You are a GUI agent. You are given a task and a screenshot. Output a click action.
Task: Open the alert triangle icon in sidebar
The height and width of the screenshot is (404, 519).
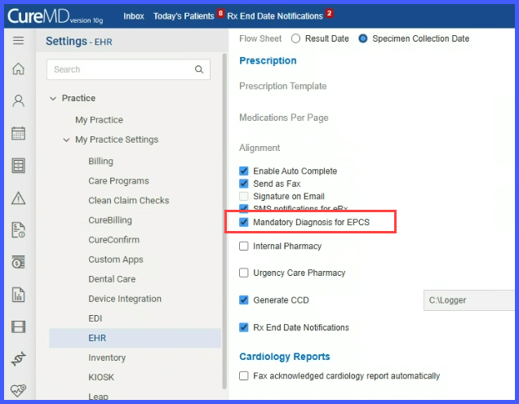click(18, 198)
